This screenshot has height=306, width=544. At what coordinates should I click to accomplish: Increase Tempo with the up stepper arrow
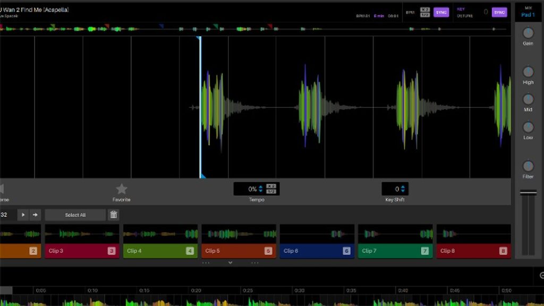(x=260, y=187)
